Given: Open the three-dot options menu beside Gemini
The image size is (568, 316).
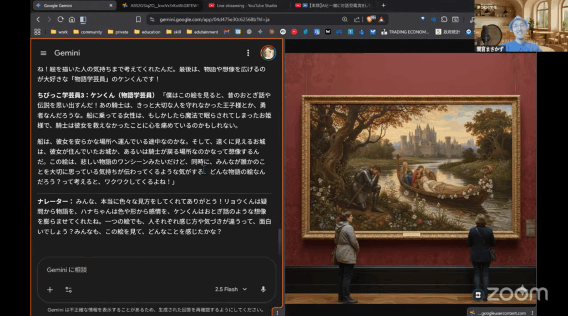Looking at the screenshot, I should coord(248,53).
